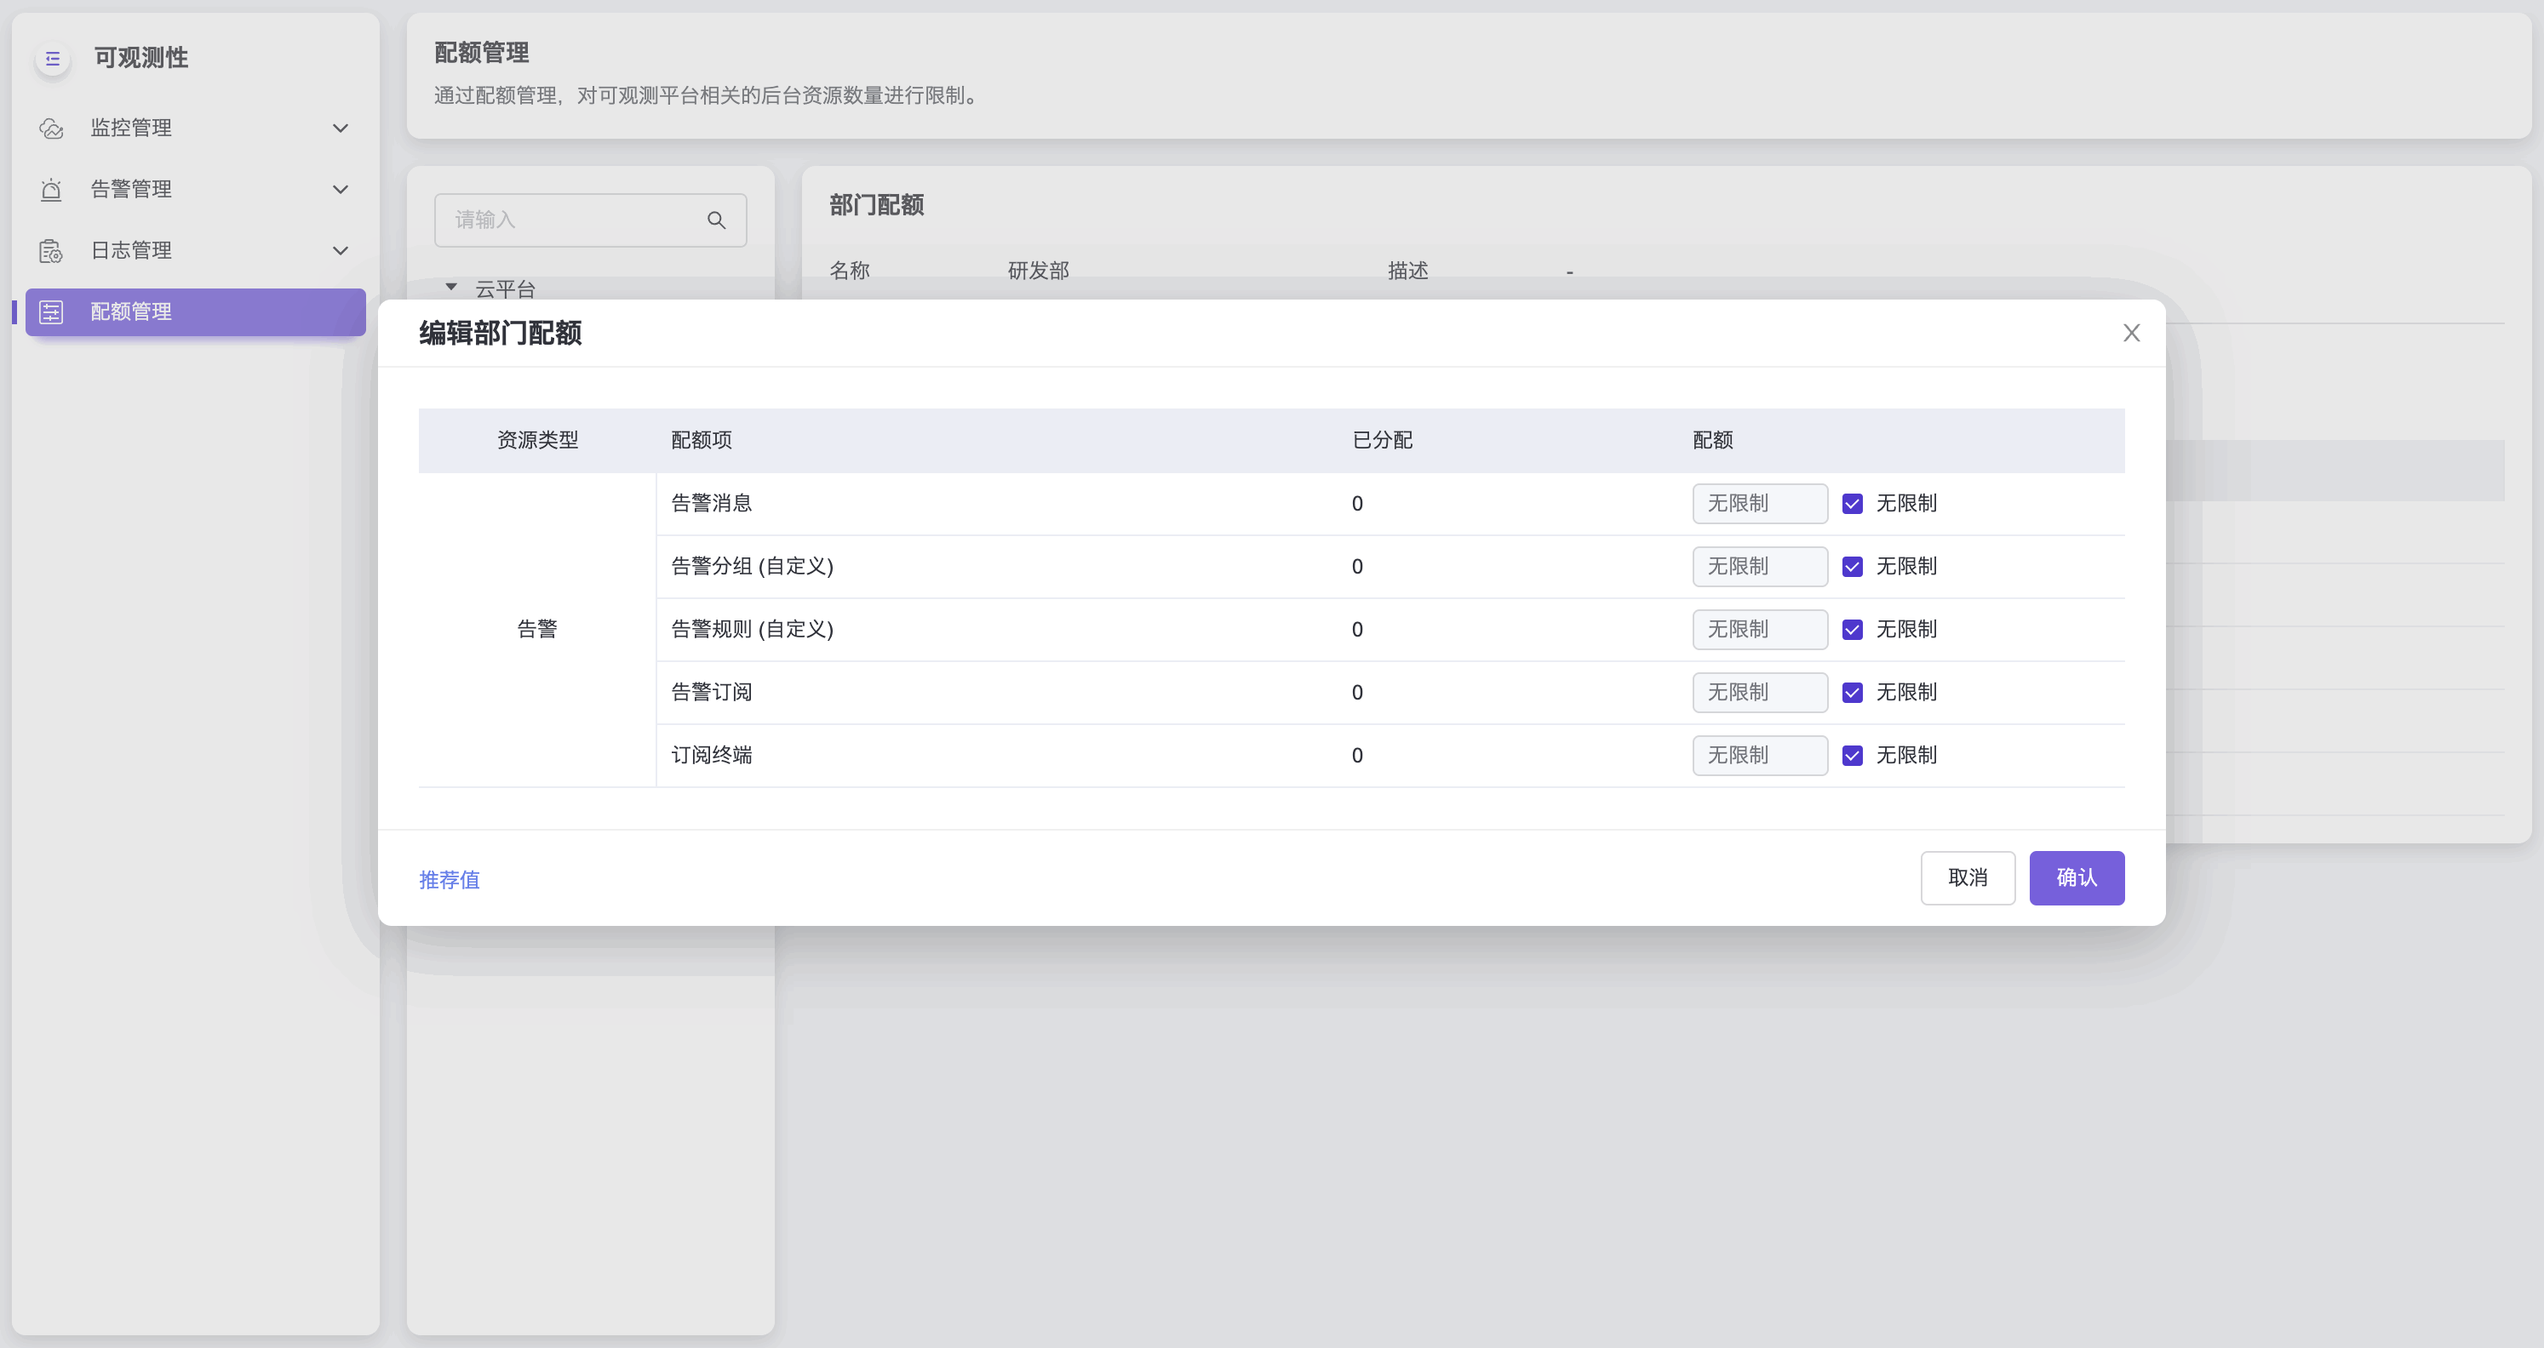Viewport: 2544px width, 1348px height.
Task: Toggle the 无限制 checkbox for 告警订阅
Action: [1852, 693]
